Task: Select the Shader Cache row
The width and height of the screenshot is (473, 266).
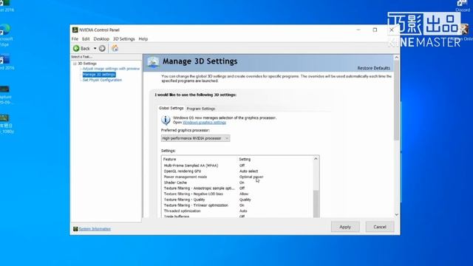Action: point(237,183)
